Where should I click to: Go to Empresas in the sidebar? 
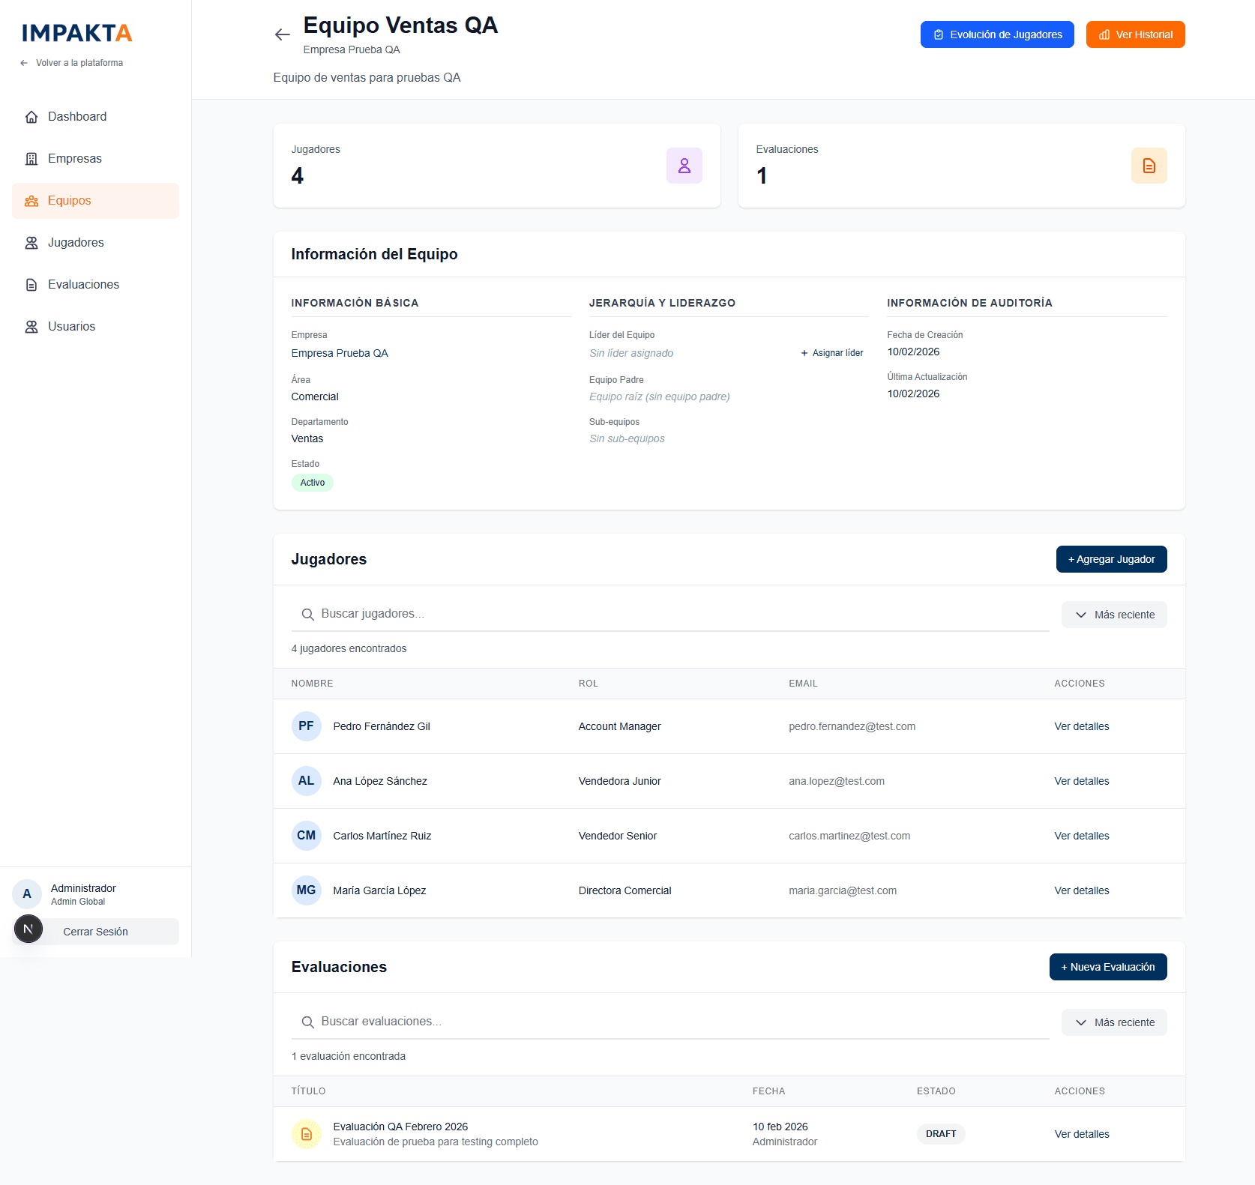[75, 159]
